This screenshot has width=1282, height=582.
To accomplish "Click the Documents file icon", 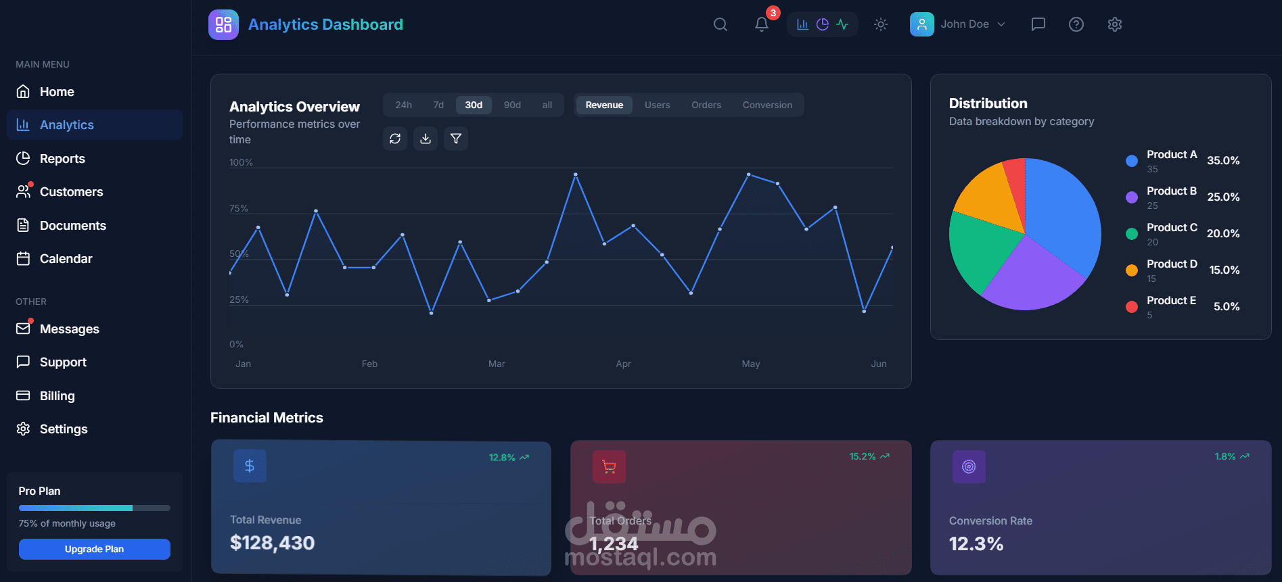I will click(23, 225).
